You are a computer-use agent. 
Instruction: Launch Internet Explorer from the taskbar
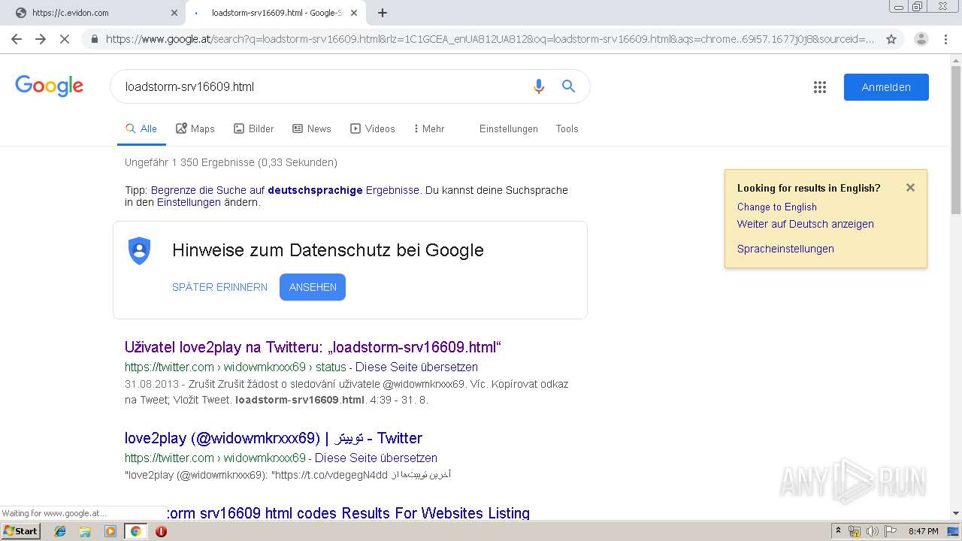(x=61, y=531)
